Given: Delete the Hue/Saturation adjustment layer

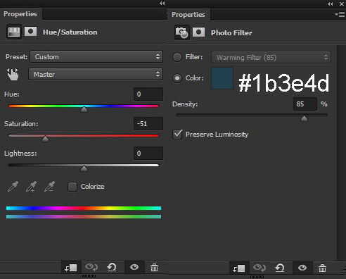Looking at the screenshot, I should coord(154,267).
